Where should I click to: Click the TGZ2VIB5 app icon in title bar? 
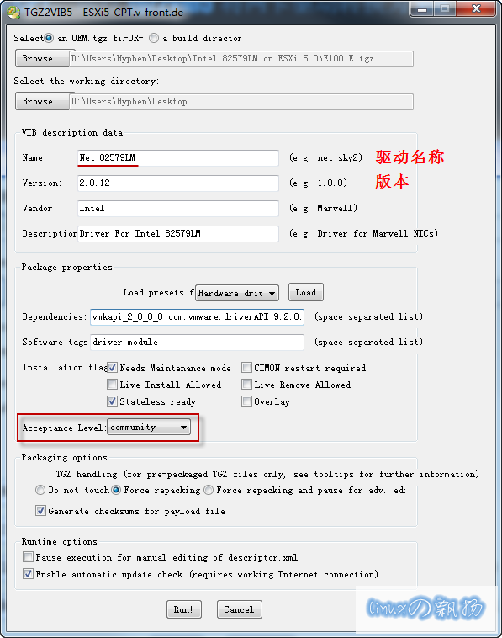13,13
